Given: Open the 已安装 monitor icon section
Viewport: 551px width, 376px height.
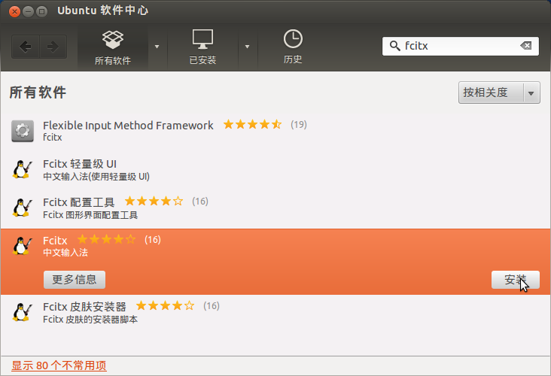Looking at the screenshot, I should tap(202, 47).
